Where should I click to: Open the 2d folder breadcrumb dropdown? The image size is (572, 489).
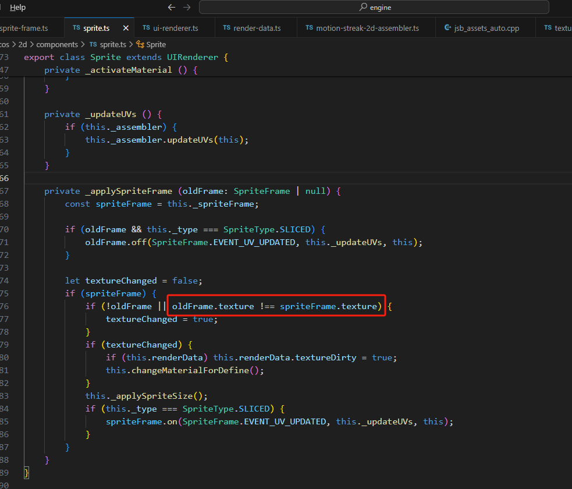coord(24,44)
